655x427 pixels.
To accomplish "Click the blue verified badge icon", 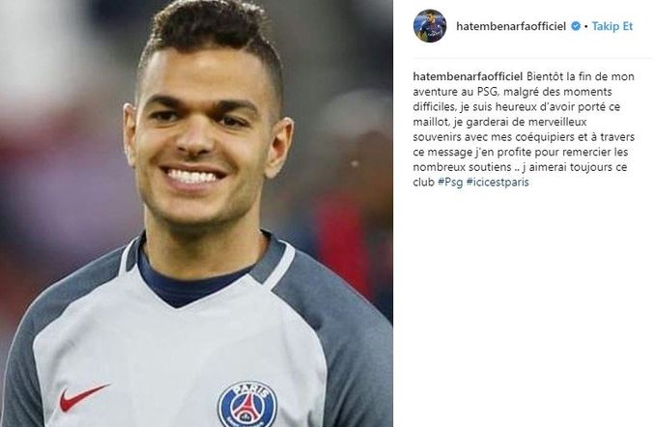I will [x=576, y=26].
